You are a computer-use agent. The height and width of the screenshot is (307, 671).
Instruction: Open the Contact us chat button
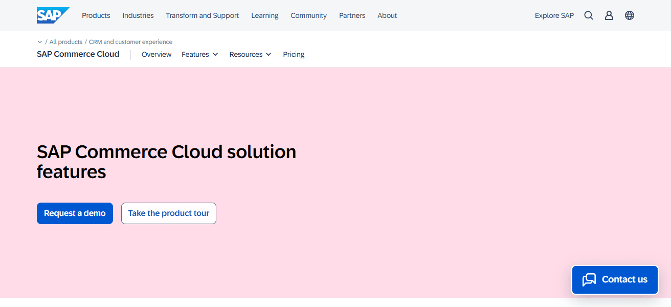[x=615, y=279]
